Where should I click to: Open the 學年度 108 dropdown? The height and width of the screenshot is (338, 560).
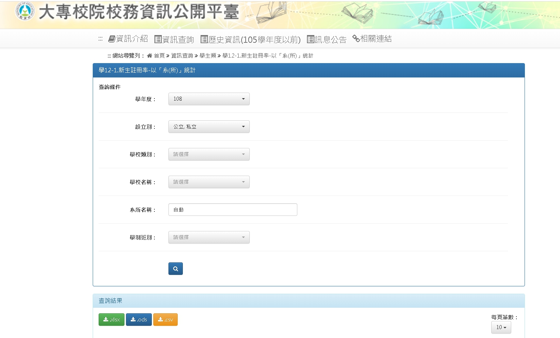click(x=209, y=99)
